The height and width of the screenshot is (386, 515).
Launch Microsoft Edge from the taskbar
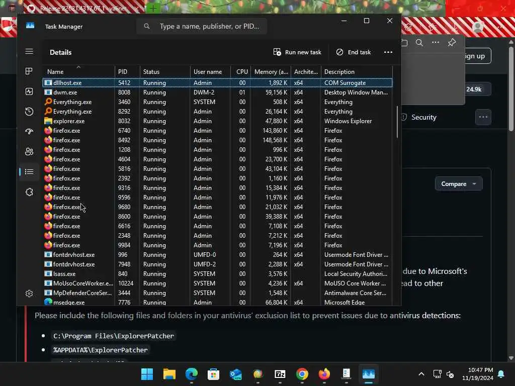(192, 374)
